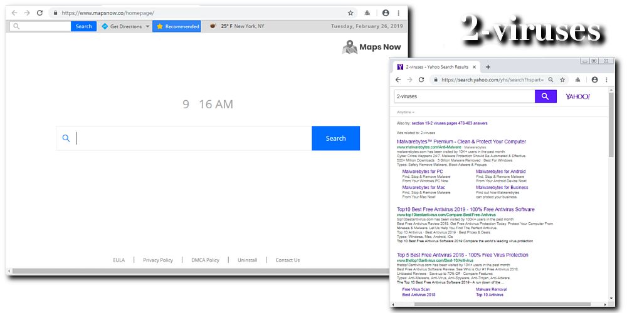Screen dimensions: 627x313
Task: Open extension icon in Maps Now window
Action: click(x=367, y=13)
